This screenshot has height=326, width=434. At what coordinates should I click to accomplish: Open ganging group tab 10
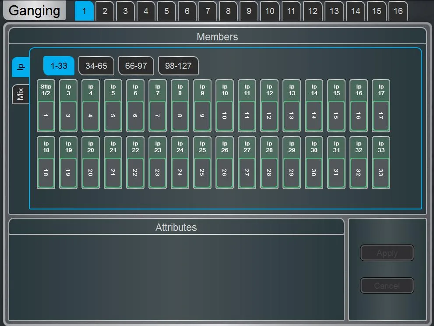(270, 11)
